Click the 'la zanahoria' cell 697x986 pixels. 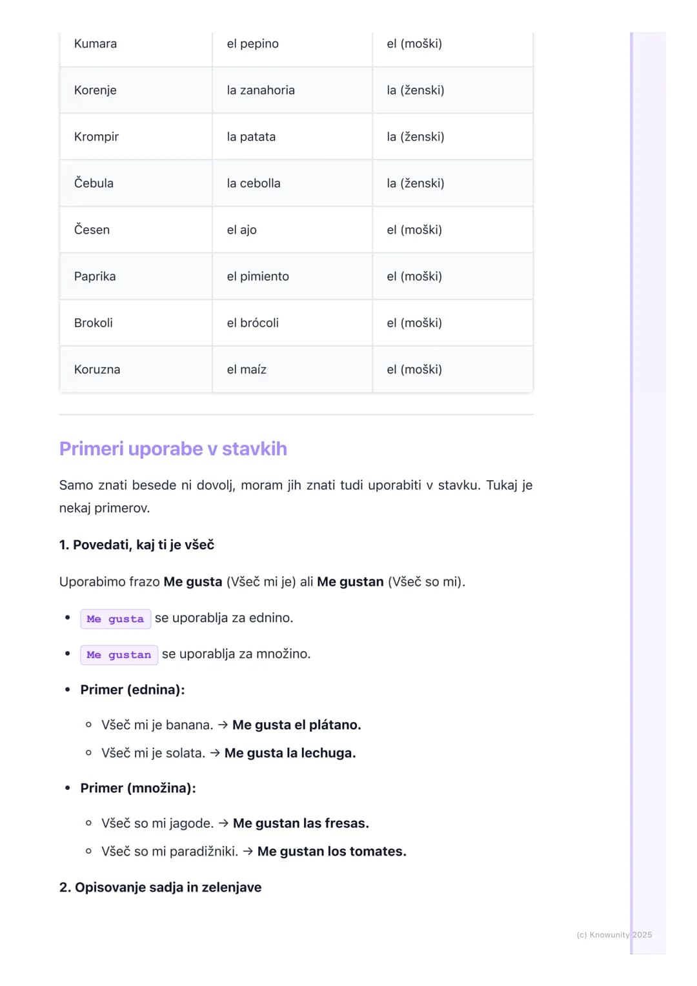tap(292, 90)
